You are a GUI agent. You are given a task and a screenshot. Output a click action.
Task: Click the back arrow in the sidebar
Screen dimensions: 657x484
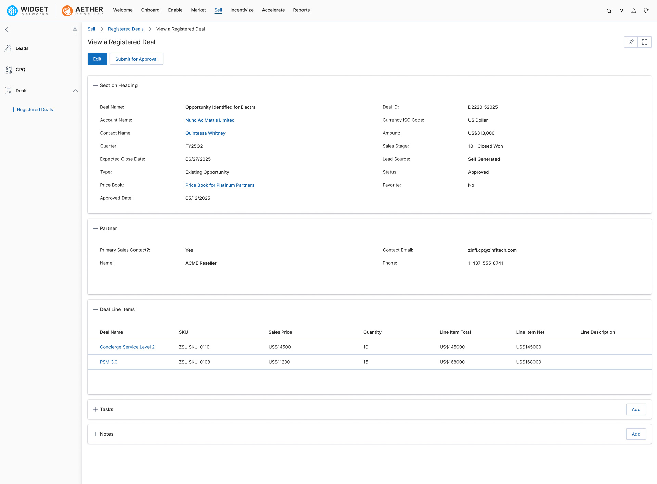click(x=7, y=30)
